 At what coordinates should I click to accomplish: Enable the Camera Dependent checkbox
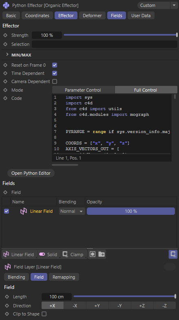click(55, 81)
